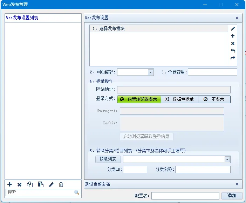The width and height of the screenshot is (246, 203).
Task: Expand the 测试当前发布 panel
Action: pyautogui.click(x=237, y=184)
